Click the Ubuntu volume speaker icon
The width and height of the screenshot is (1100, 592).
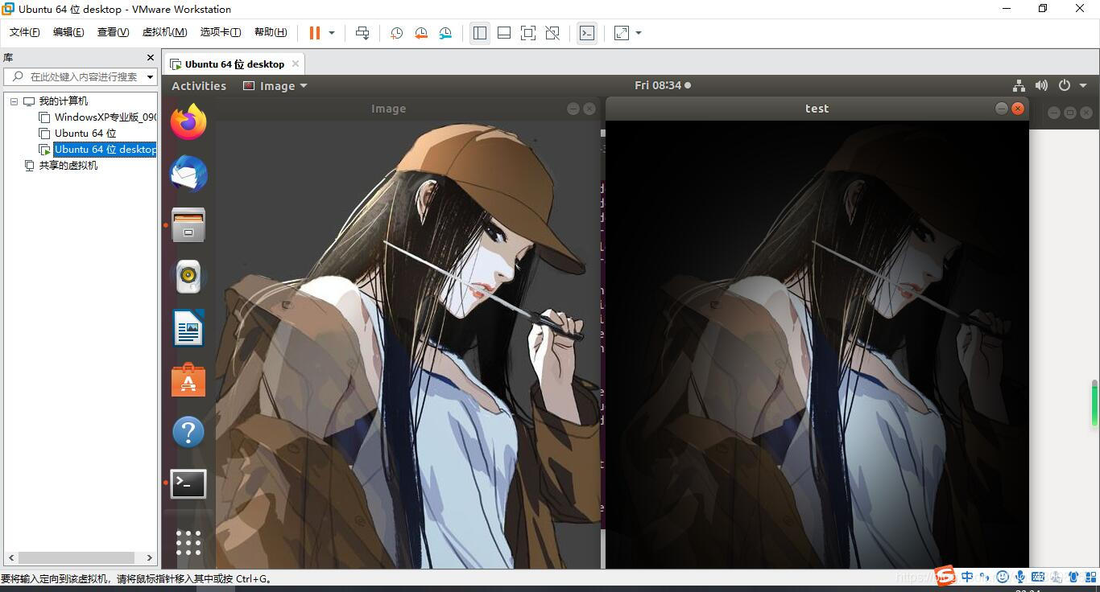click(x=1041, y=85)
